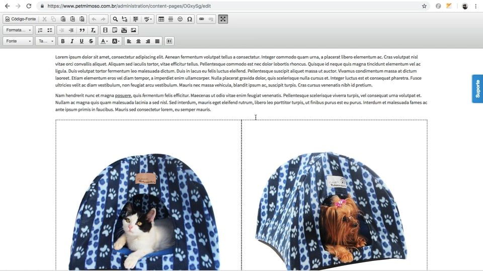Align text right
The image size is (483, 271).
pyautogui.click(x=148, y=41)
